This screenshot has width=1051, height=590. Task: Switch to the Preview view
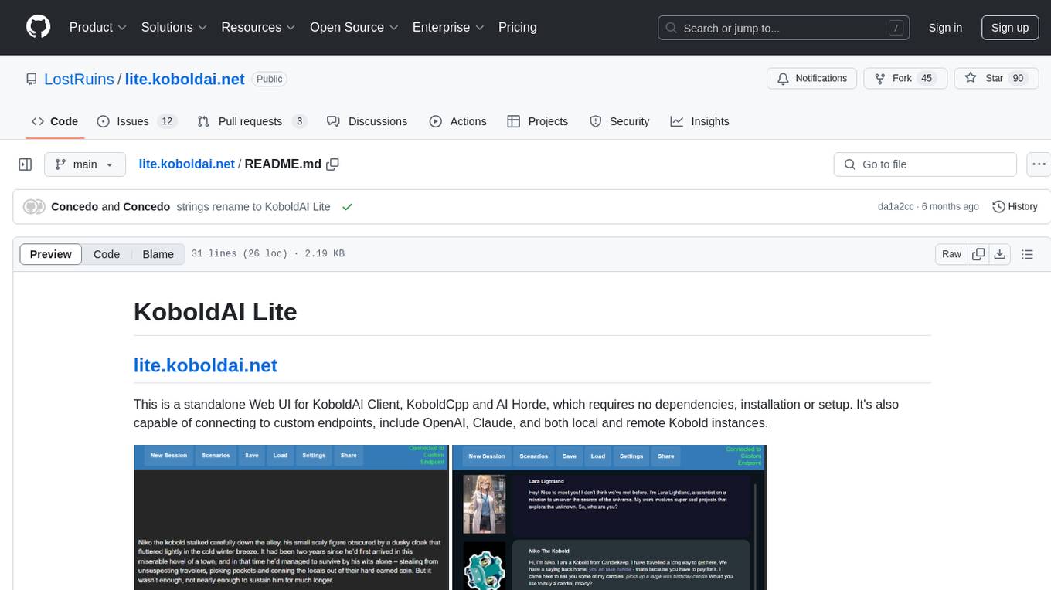(x=51, y=254)
